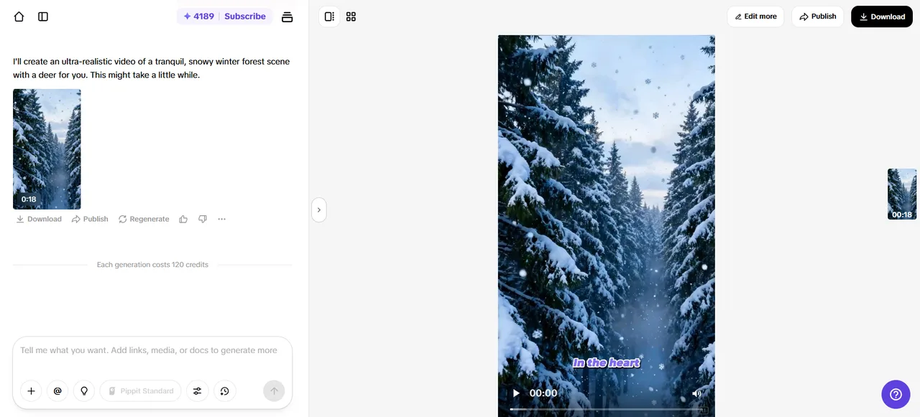Open the Pippit Standard model selector
920x417 pixels.
pyautogui.click(x=140, y=391)
